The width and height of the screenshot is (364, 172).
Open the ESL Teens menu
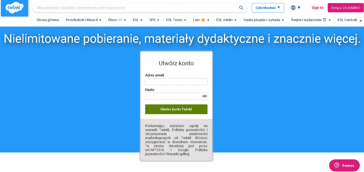176,20
